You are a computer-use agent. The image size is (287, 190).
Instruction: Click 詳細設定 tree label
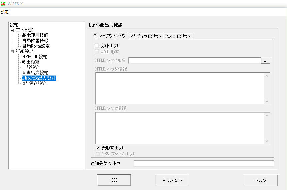24,51
